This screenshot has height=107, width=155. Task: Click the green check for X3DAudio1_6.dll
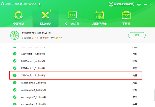click(15, 68)
